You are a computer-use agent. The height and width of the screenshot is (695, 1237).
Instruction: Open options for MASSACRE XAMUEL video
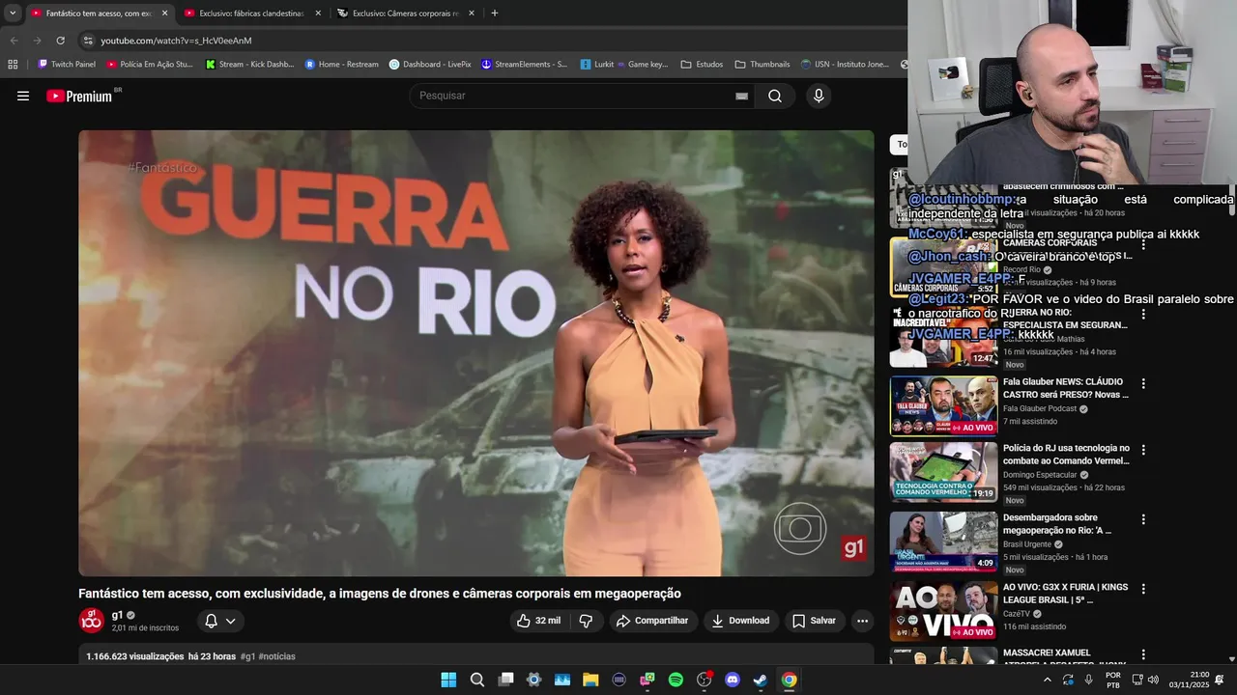pyautogui.click(x=1143, y=654)
